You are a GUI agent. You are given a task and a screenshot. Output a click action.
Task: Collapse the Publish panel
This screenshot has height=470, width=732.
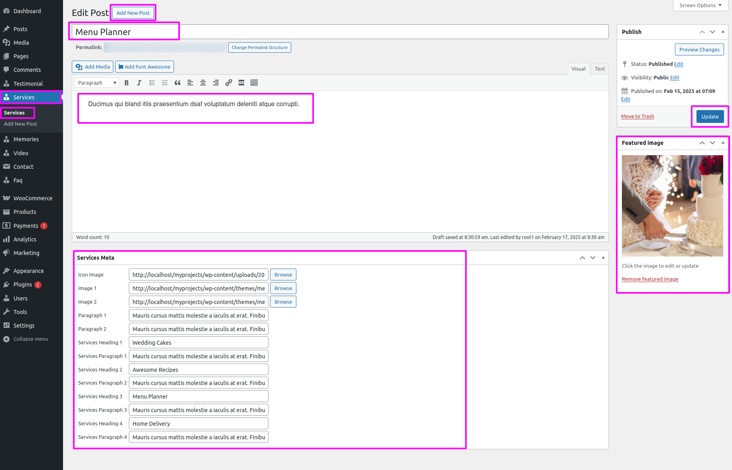tap(723, 32)
